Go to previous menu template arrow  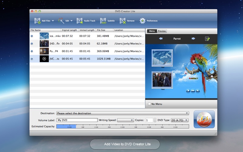point(161,39)
